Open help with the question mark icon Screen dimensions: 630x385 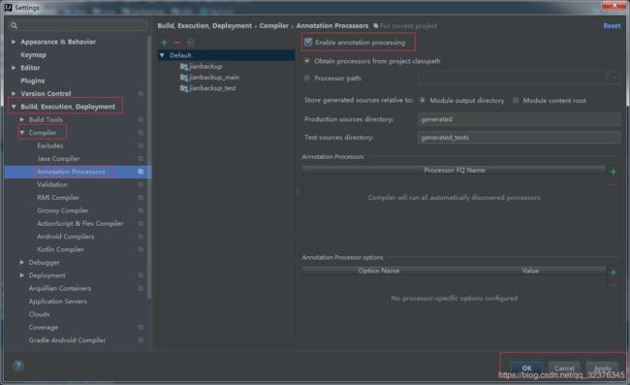coord(18,366)
